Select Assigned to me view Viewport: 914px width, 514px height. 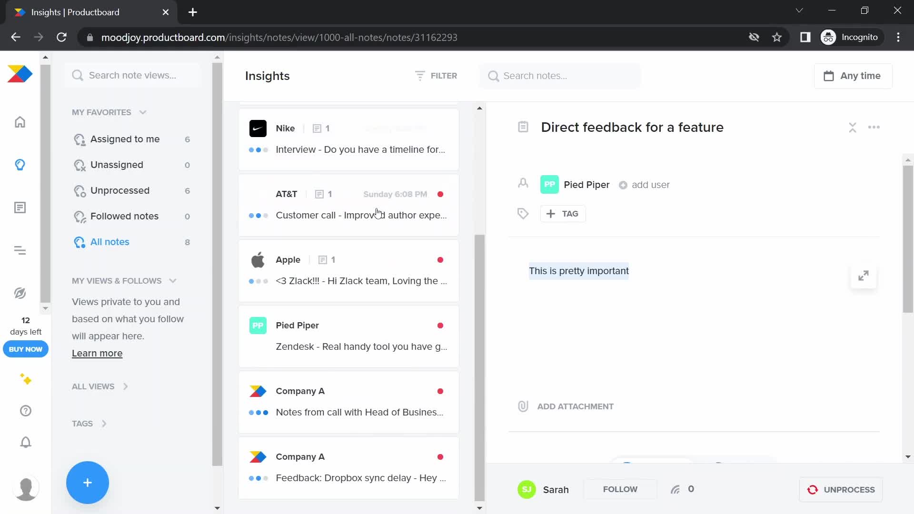(x=132, y=139)
